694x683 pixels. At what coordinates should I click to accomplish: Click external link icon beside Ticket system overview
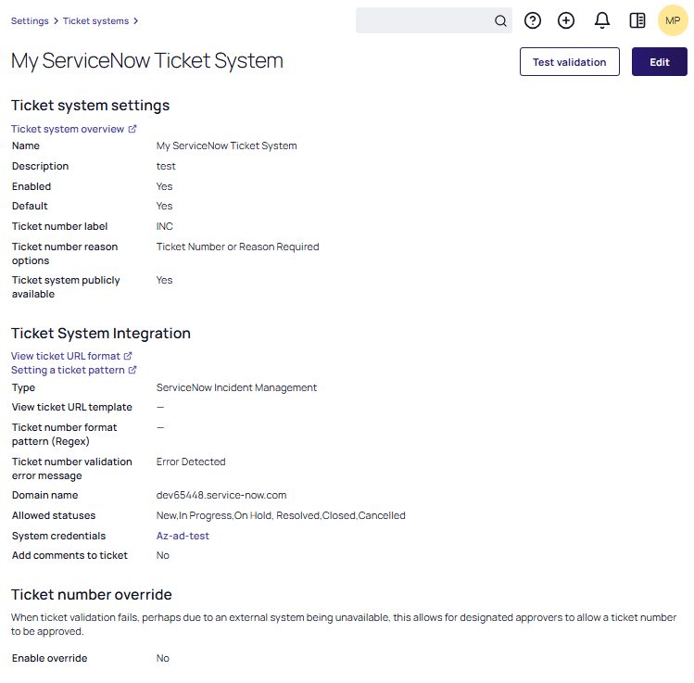(132, 129)
